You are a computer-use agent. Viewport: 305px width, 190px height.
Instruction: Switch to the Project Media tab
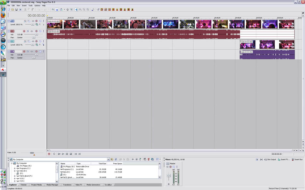click(x=36, y=185)
